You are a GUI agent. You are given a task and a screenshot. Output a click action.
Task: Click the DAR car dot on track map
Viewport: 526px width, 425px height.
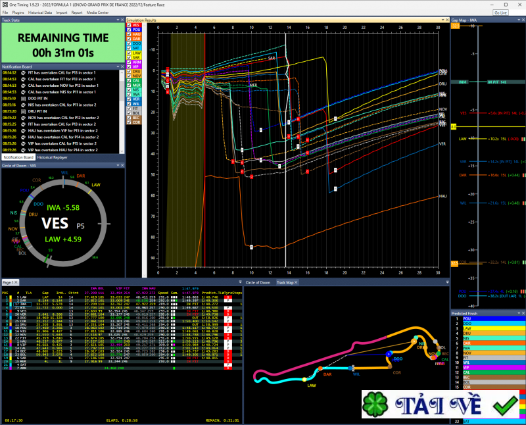(320, 368)
